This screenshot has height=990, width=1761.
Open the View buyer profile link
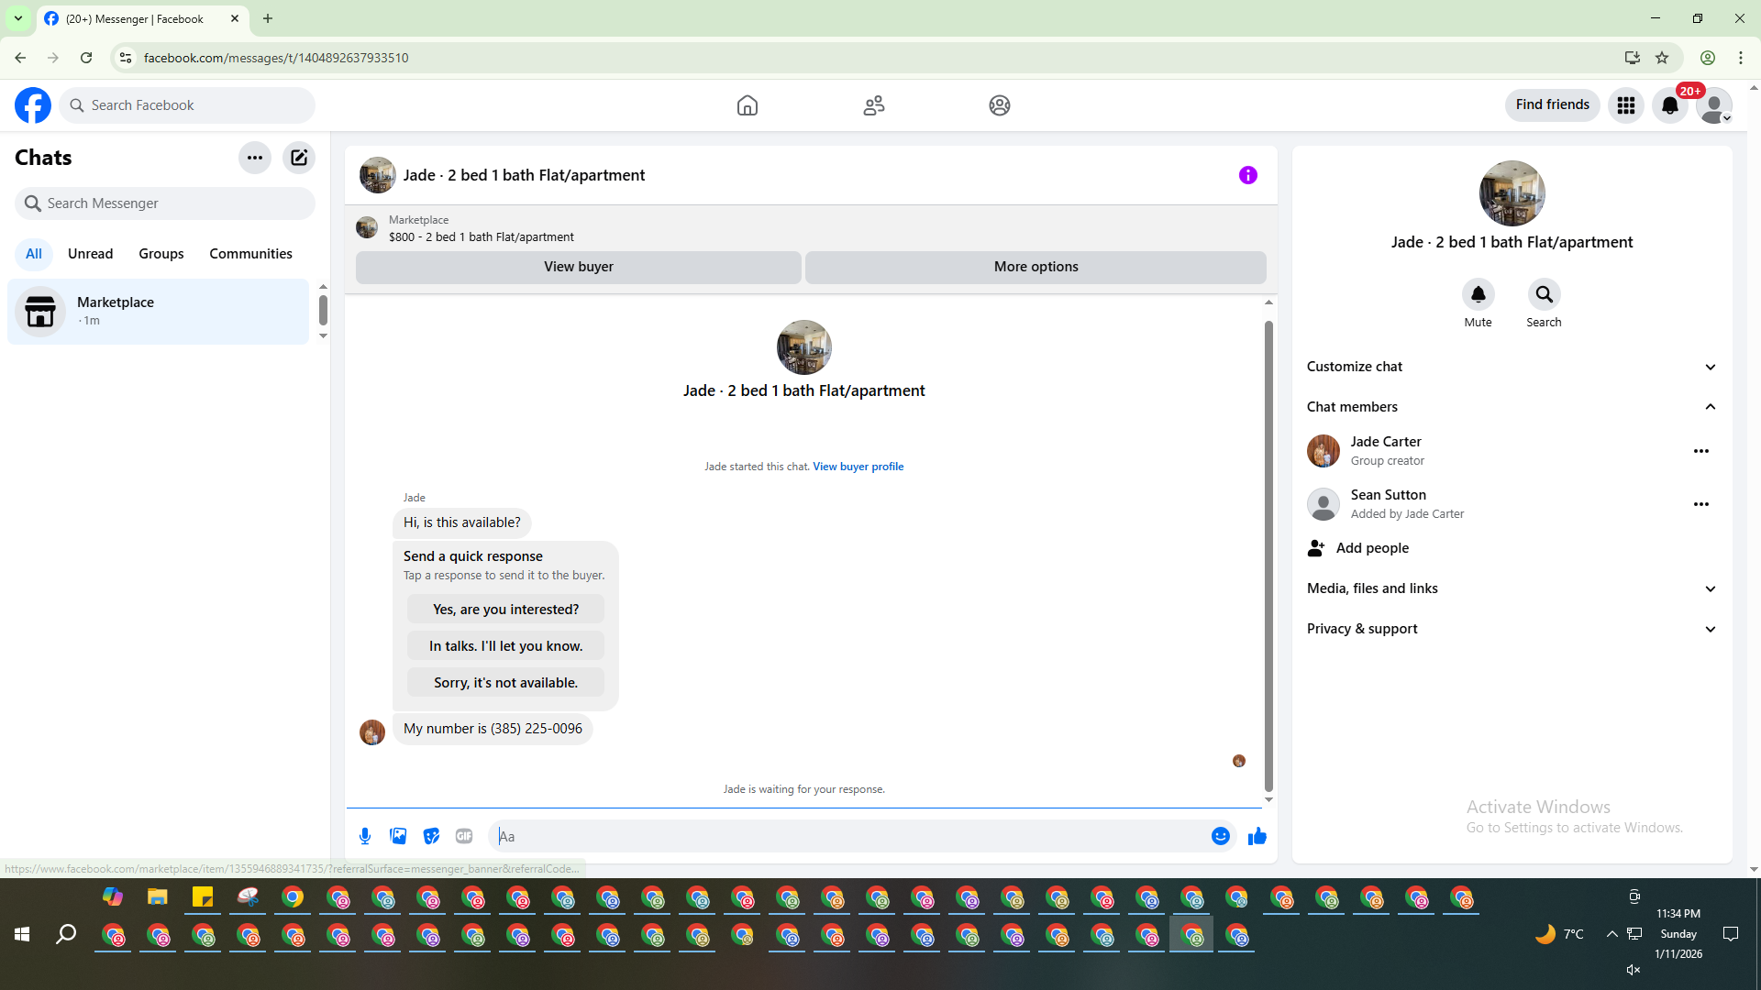coord(858,467)
